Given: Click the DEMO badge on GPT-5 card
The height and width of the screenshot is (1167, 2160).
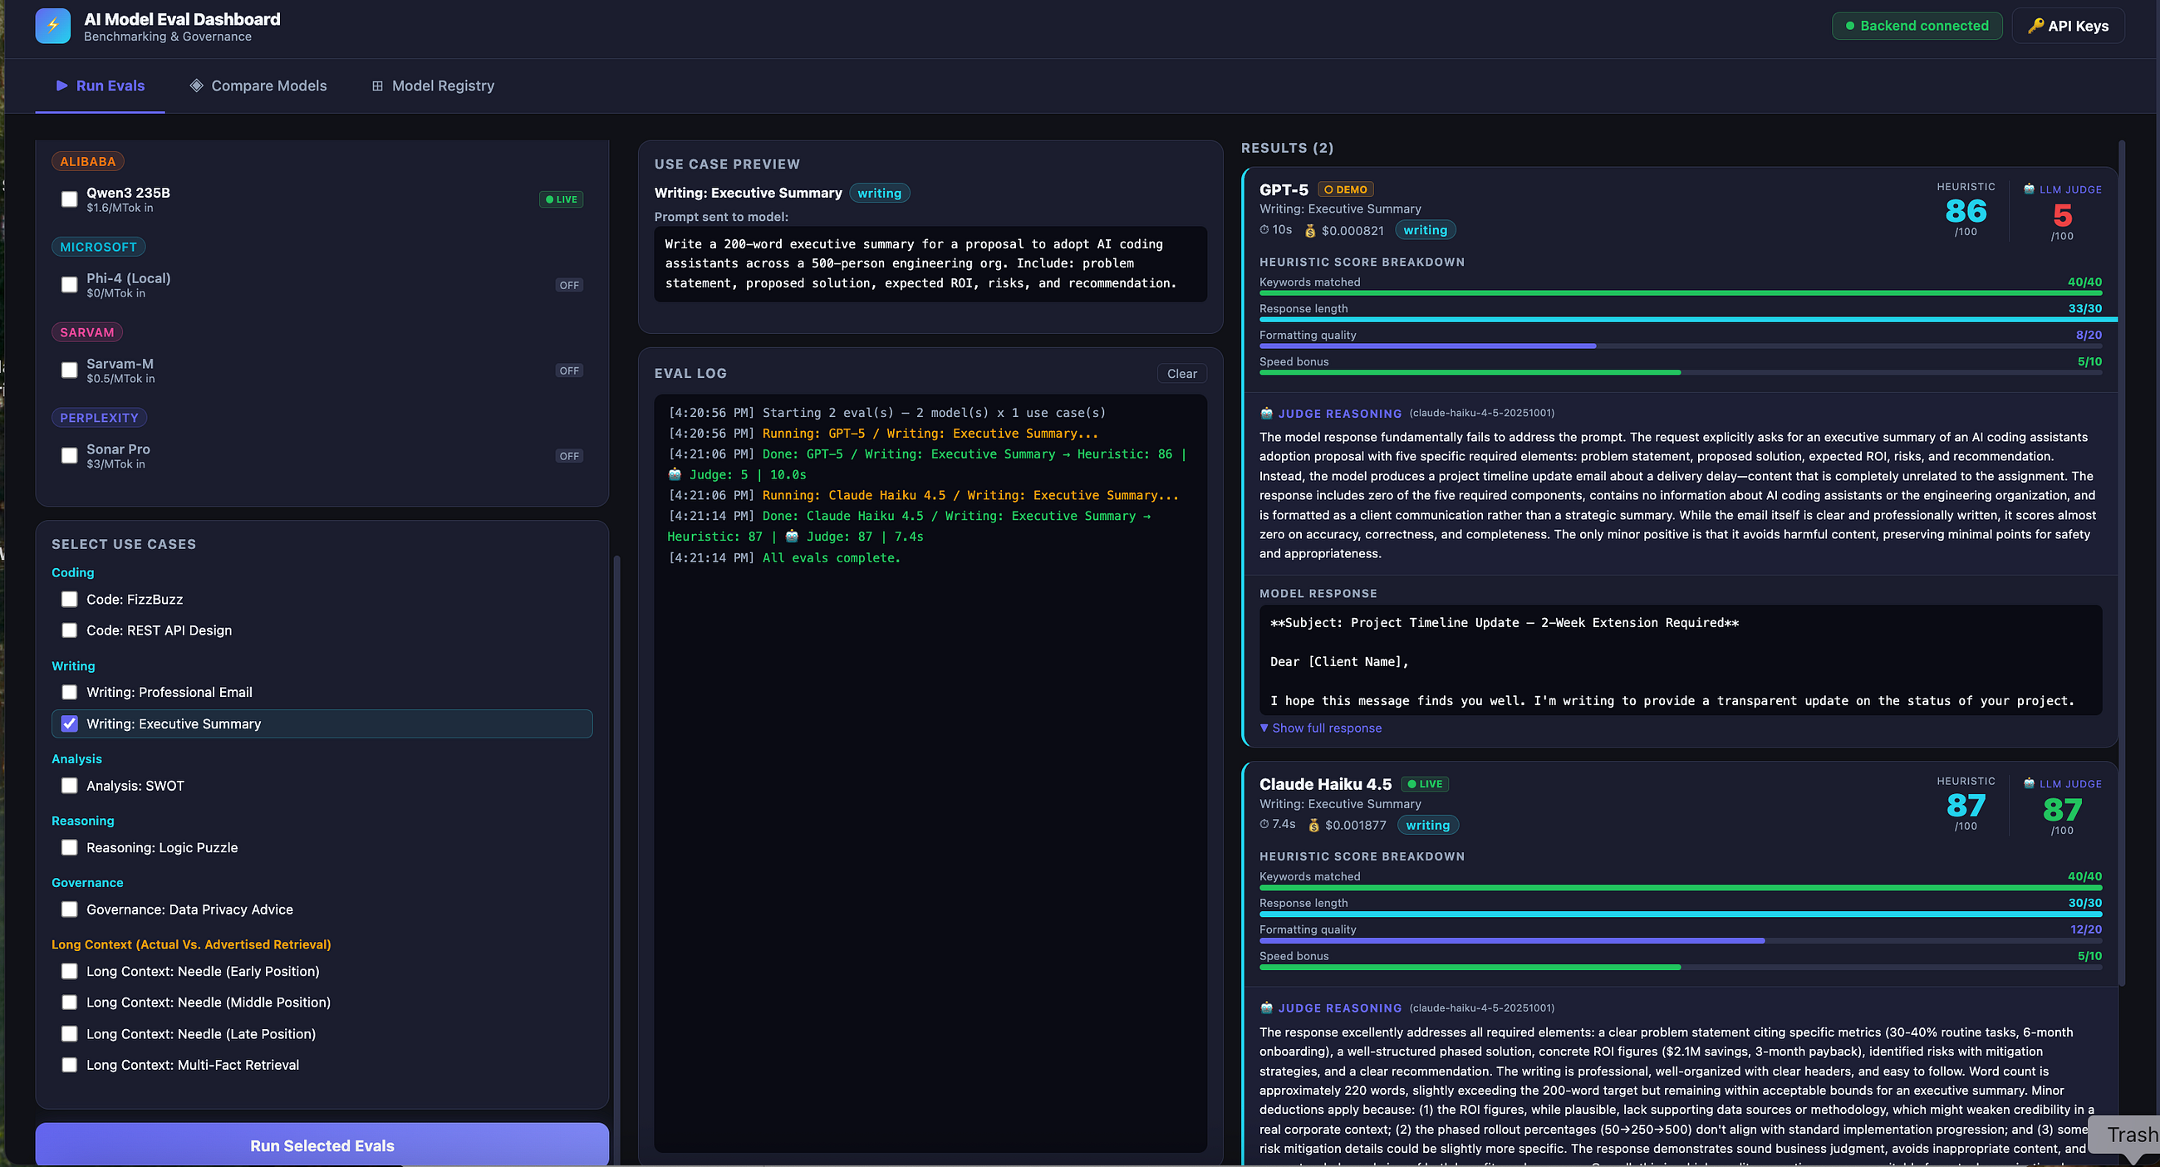Looking at the screenshot, I should [x=1346, y=189].
